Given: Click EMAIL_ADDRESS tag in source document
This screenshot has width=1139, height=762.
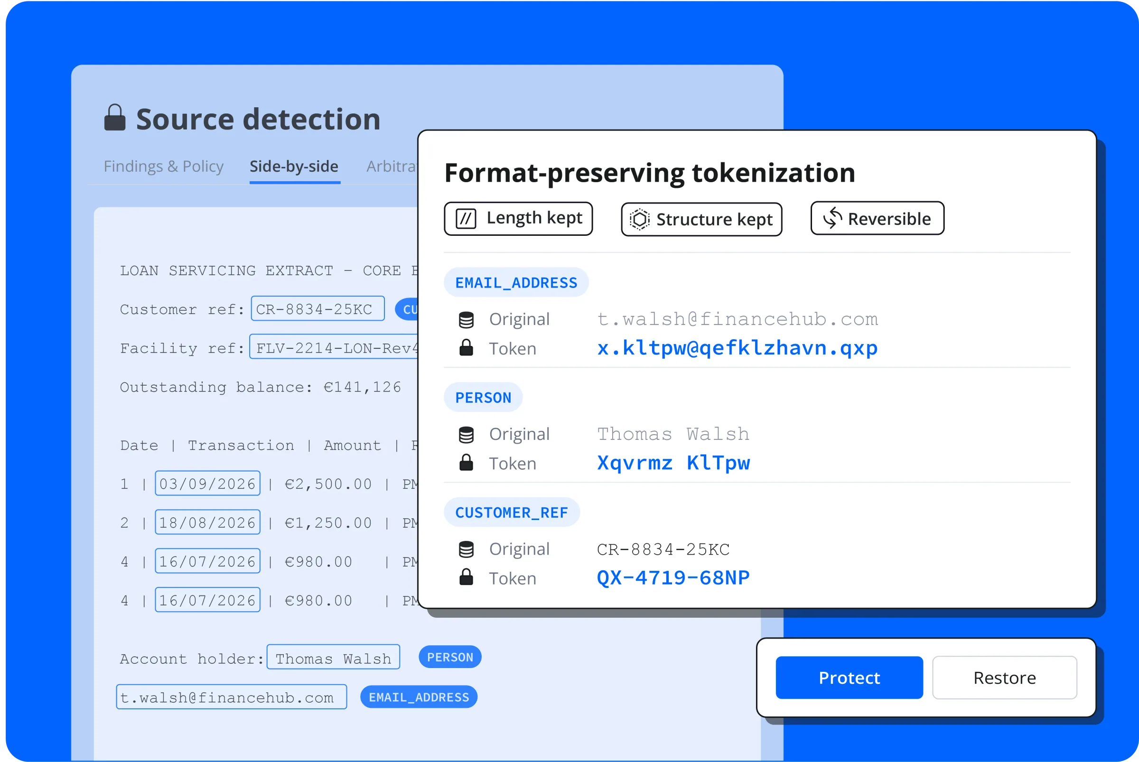Looking at the screenshot, I should point(419,697).
